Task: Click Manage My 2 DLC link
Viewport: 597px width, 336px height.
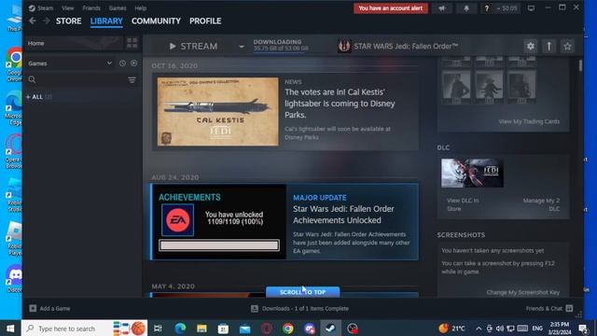Action: [x=541, y=204]
